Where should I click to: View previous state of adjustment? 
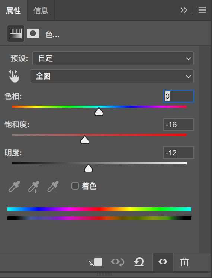(118, 262)
